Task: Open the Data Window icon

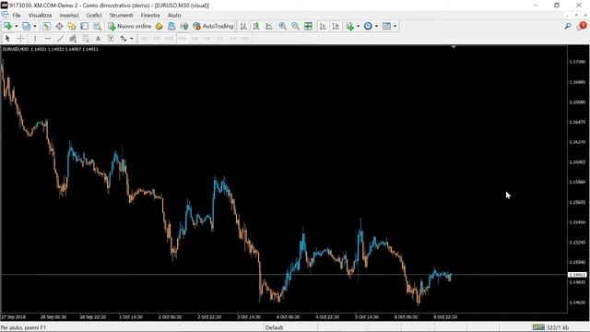Action: pos(59,26)
